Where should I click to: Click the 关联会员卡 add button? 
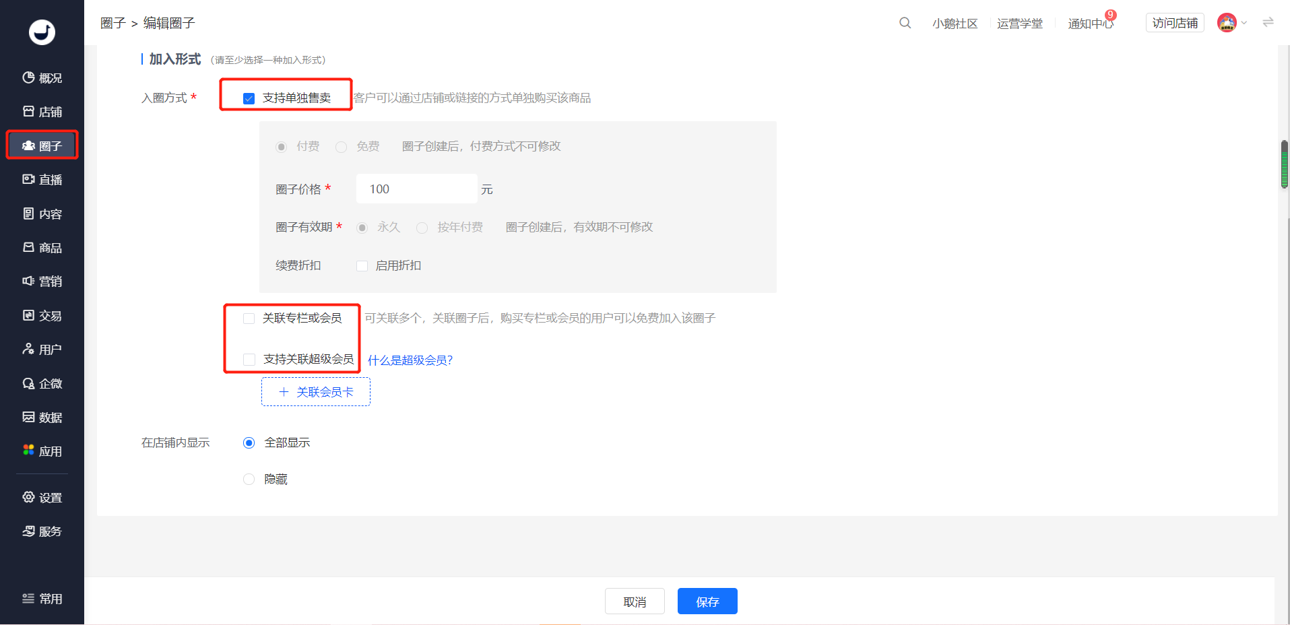tap(315, 392)
